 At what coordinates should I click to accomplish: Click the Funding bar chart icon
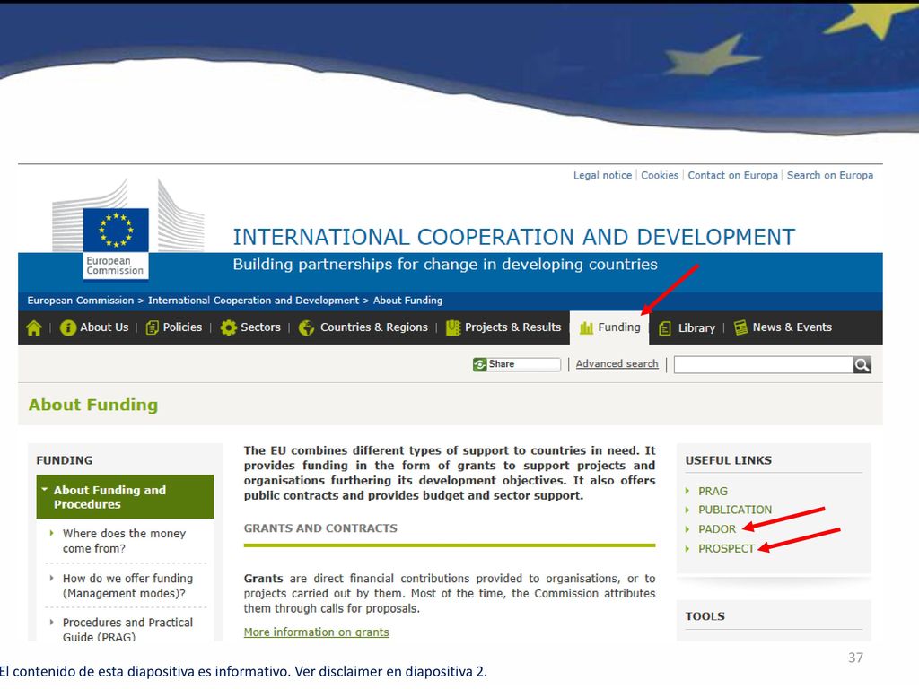pyautogui.click(x=586, y=328)
